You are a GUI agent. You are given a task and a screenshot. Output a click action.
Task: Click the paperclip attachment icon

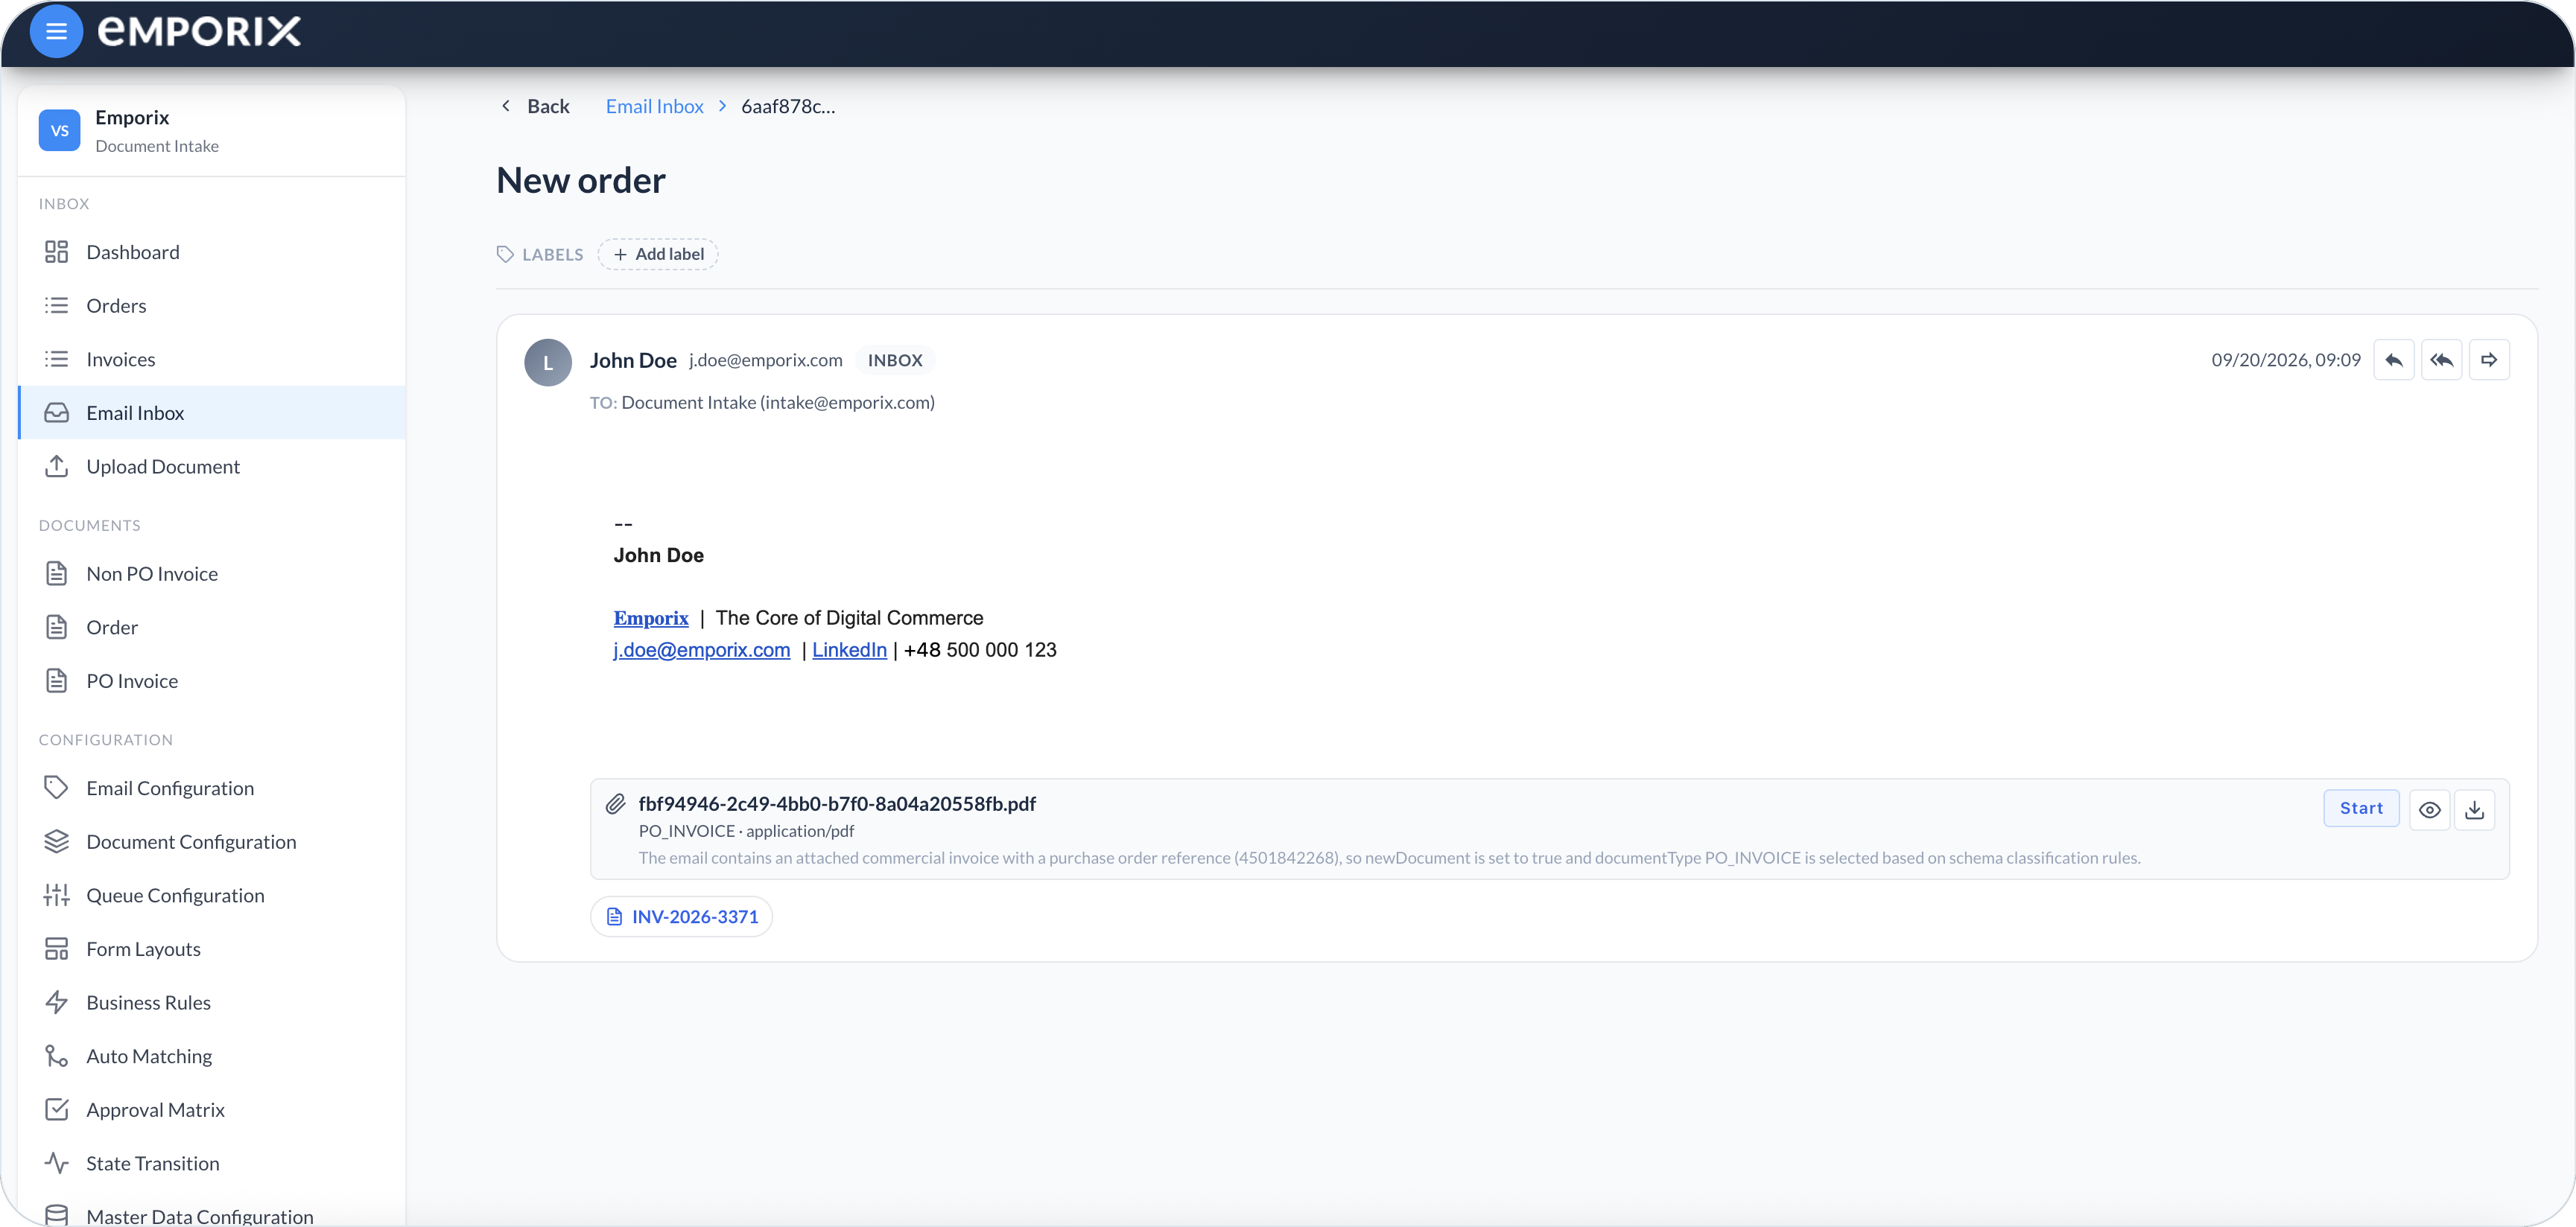pos(615,803)
